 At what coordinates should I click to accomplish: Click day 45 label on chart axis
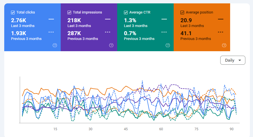(126, 129)
